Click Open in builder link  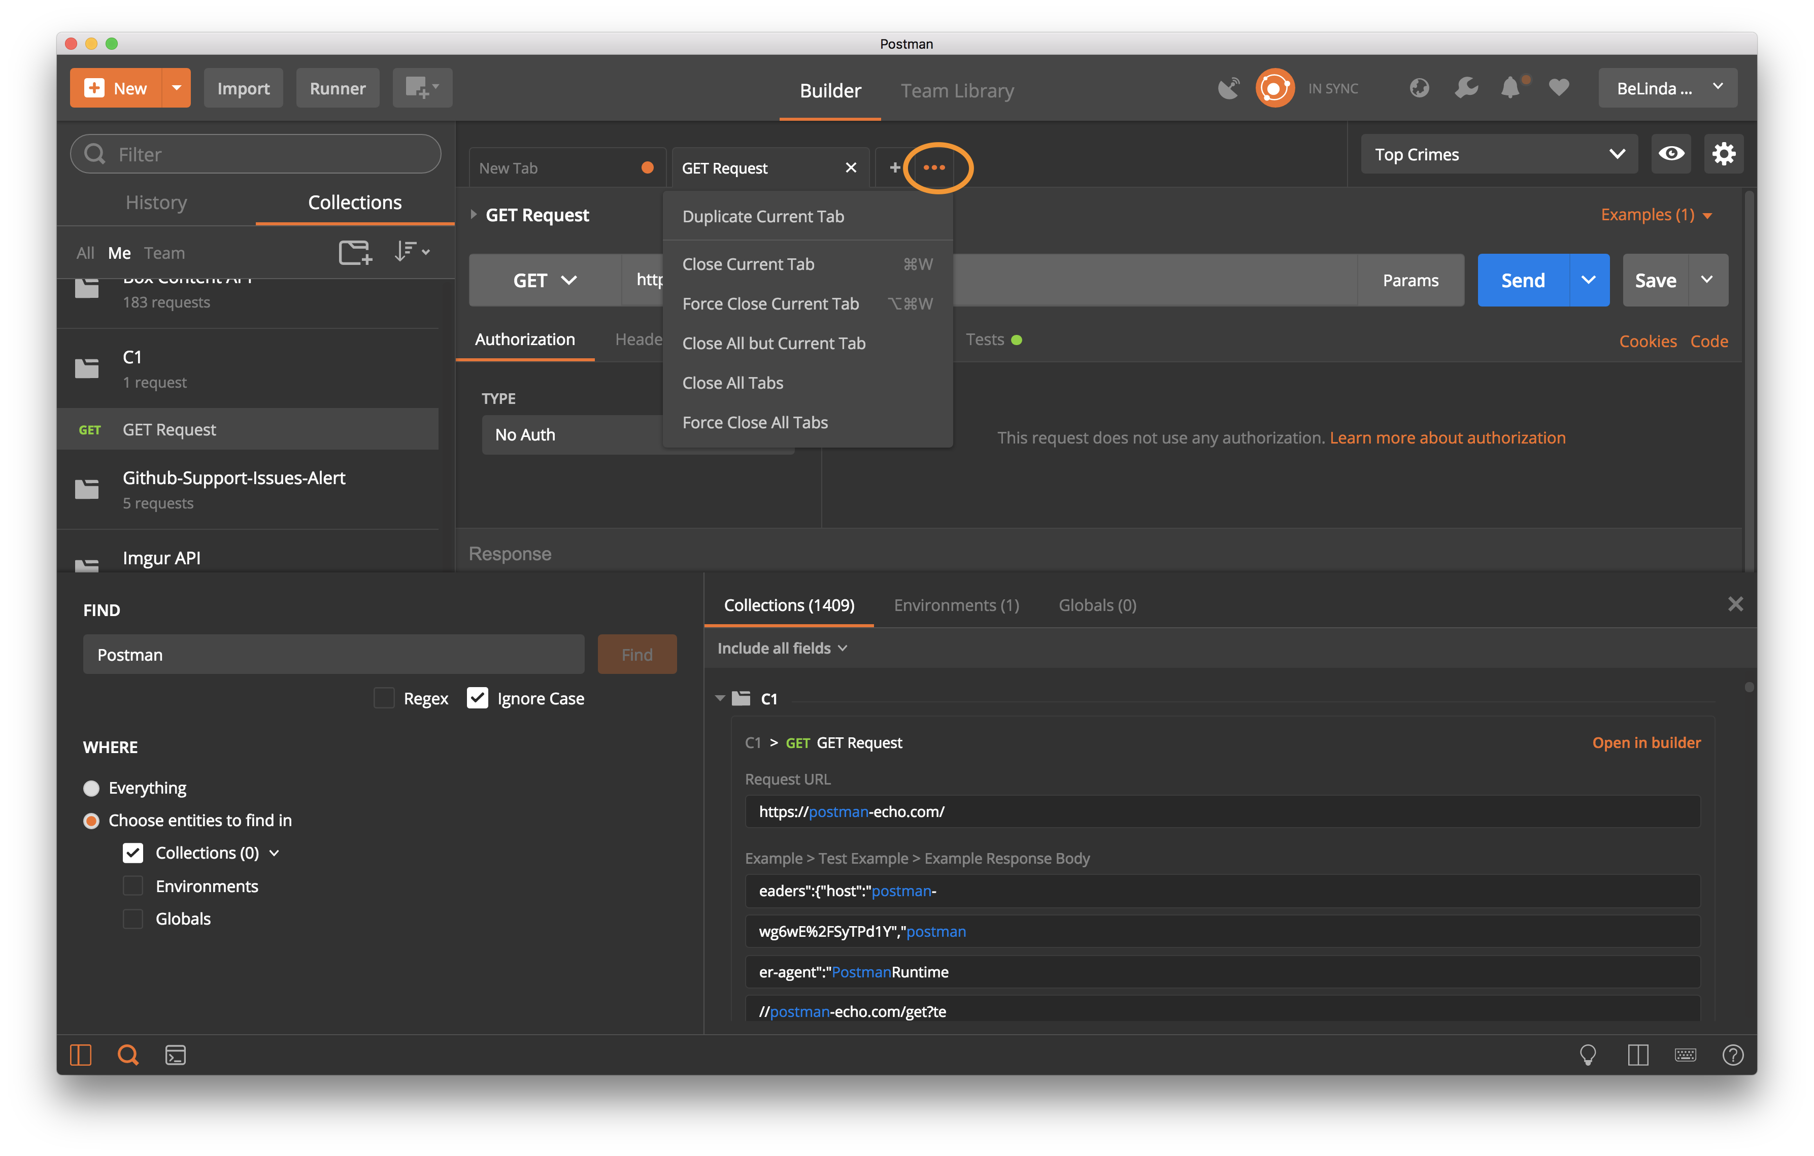pos(1646,742)
